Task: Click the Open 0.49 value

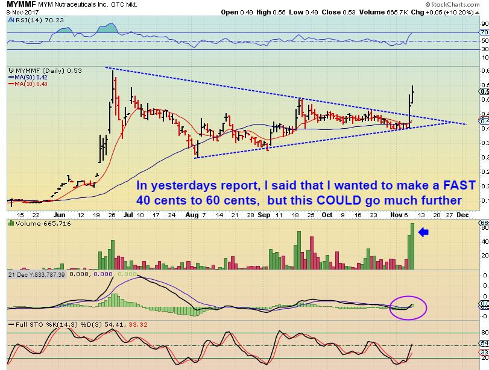Action: [x=237, y=13]
